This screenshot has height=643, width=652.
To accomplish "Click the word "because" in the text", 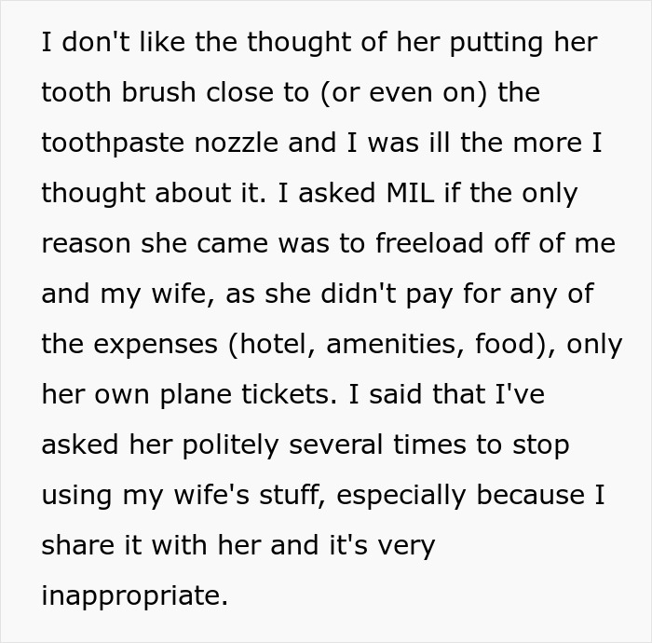I will pos(530,495).
